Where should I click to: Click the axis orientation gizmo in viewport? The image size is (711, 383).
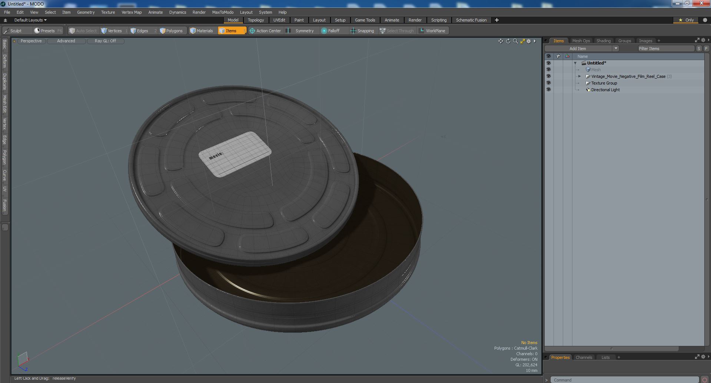tap(23, 361)
